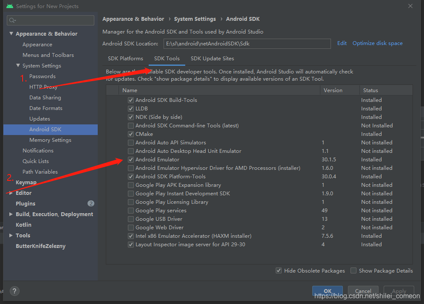Open Appearance settings page

37,45
